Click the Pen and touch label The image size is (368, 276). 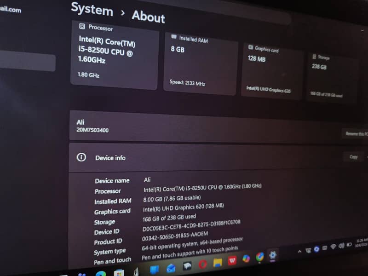pos(112,261)
